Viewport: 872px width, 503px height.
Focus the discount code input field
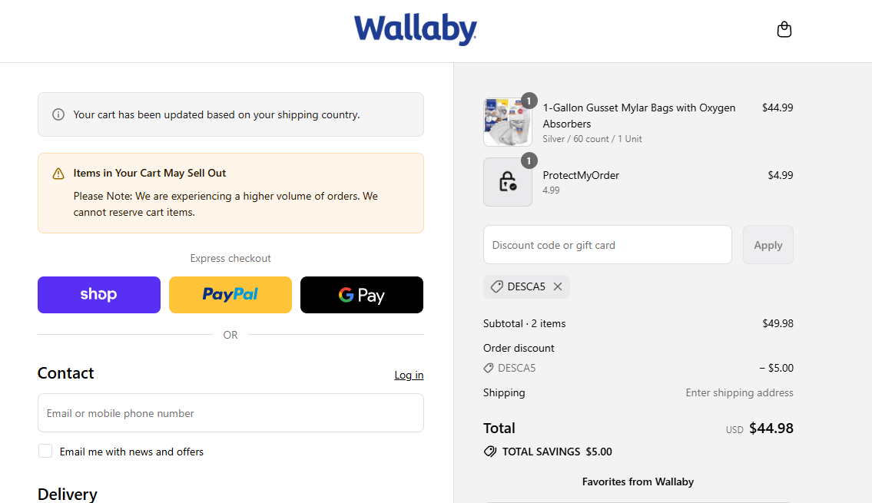point(607,244)
